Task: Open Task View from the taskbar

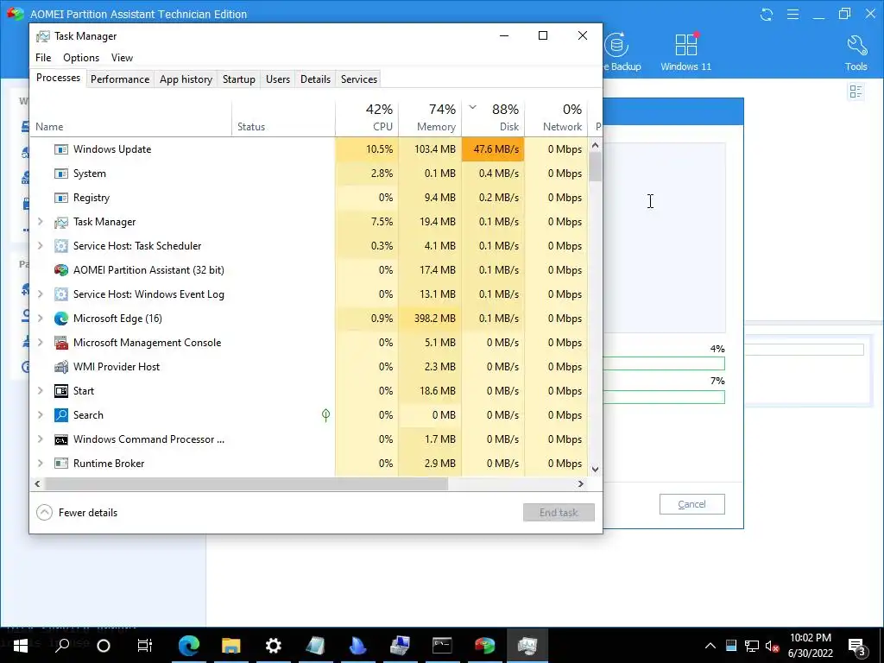Action: (x=145, y=645)
